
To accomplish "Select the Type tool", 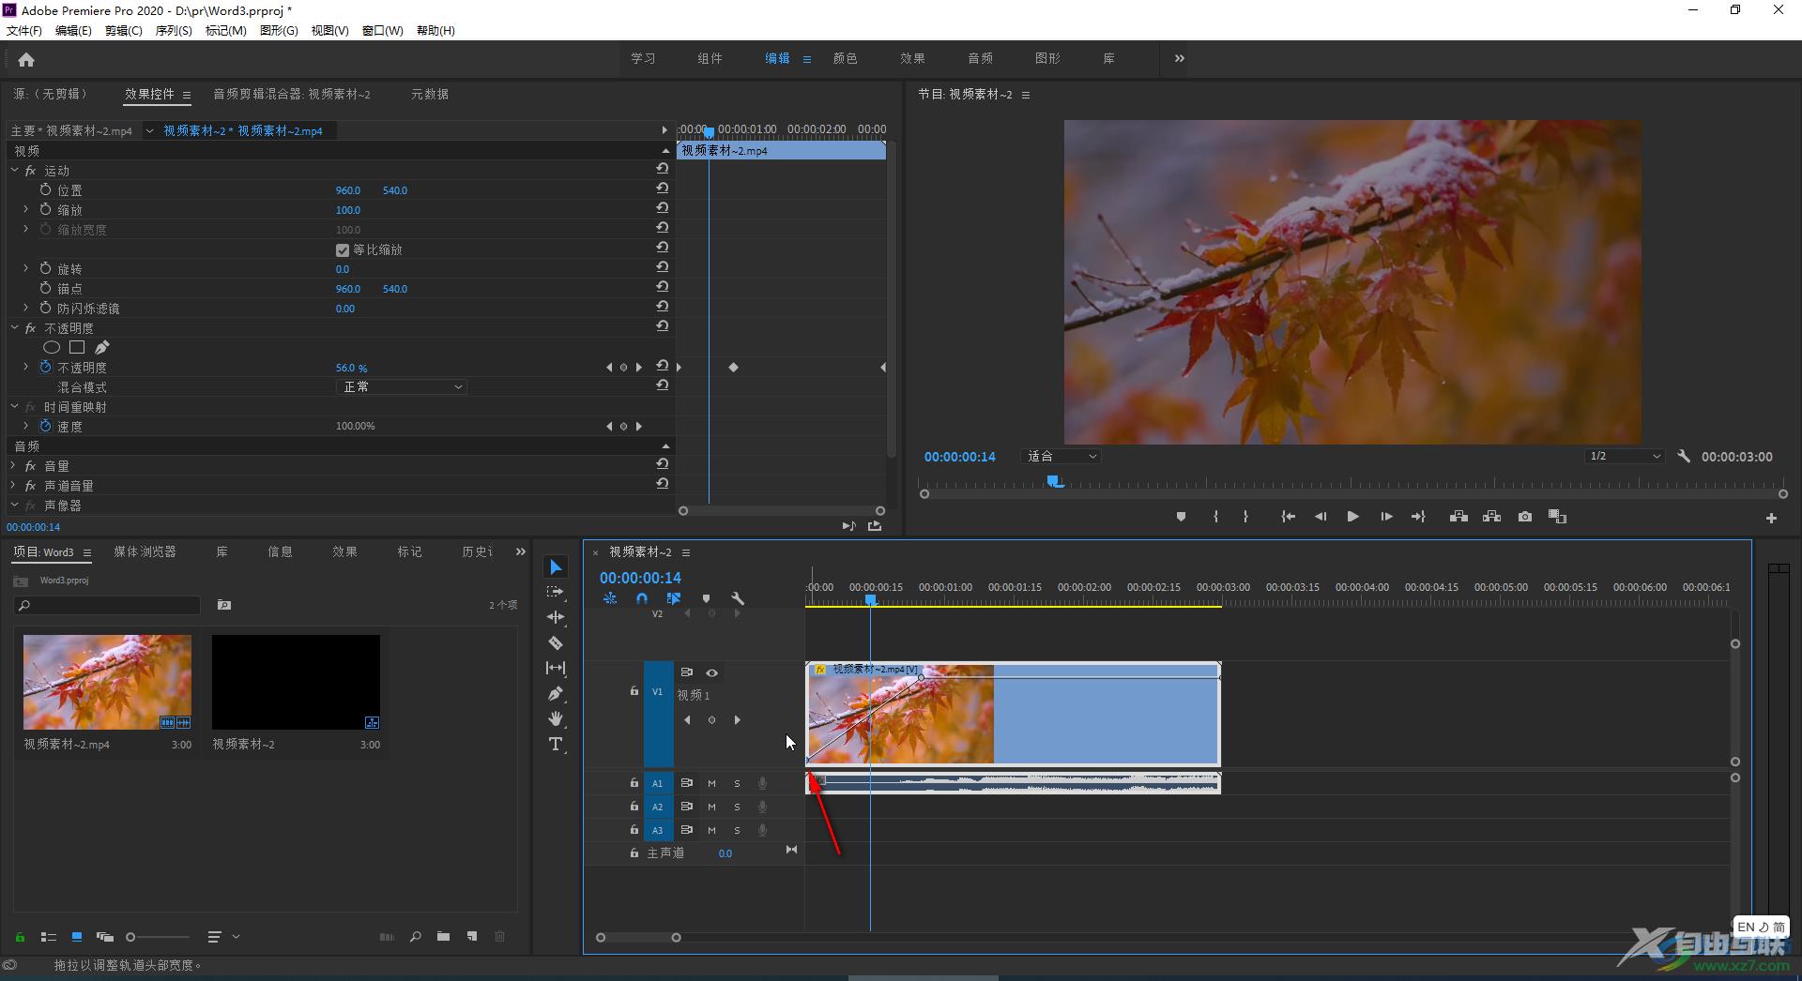I will (x=556, y=744).
